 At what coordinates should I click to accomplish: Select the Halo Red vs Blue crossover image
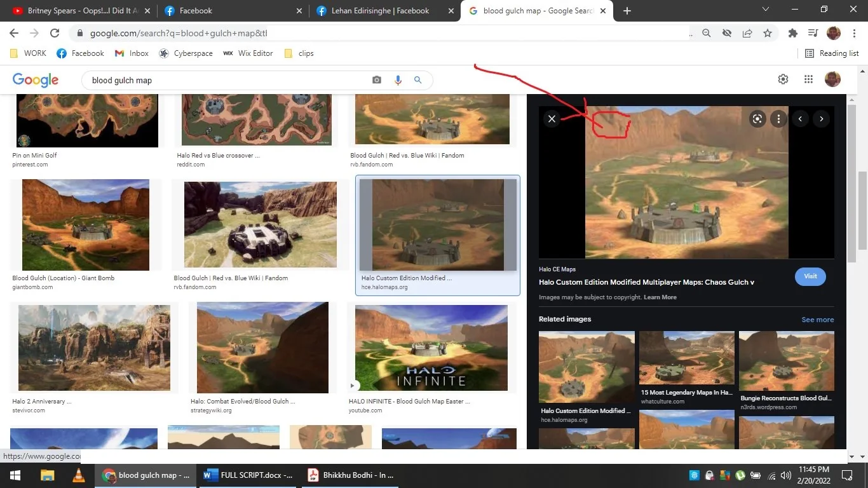tap(257, 121)
